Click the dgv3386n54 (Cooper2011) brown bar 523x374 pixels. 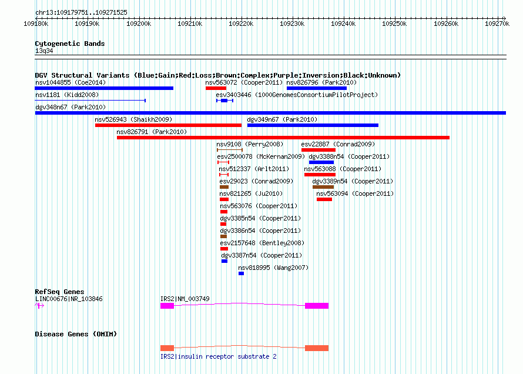tap(223, 236)
